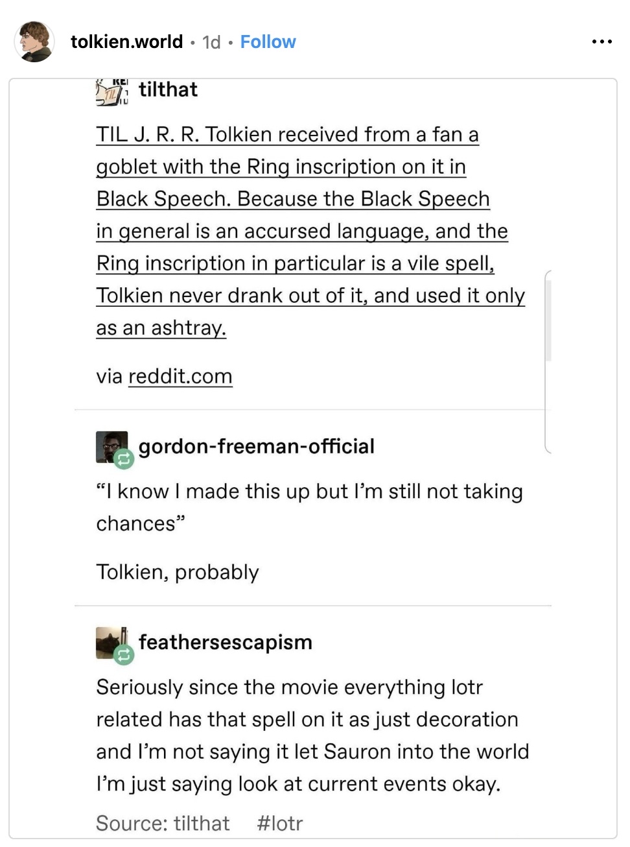This screenshot has width=630, height=847.
Task: Click the 1d post timestamp
Action: point(211,43)
